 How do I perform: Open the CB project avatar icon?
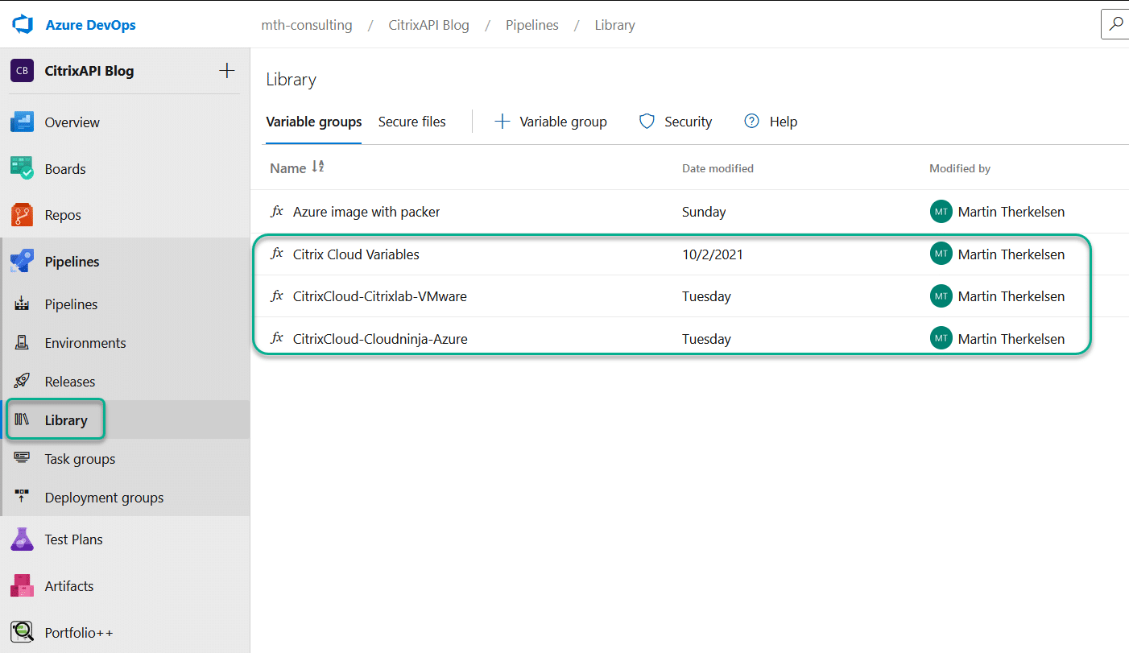(22, 71)
